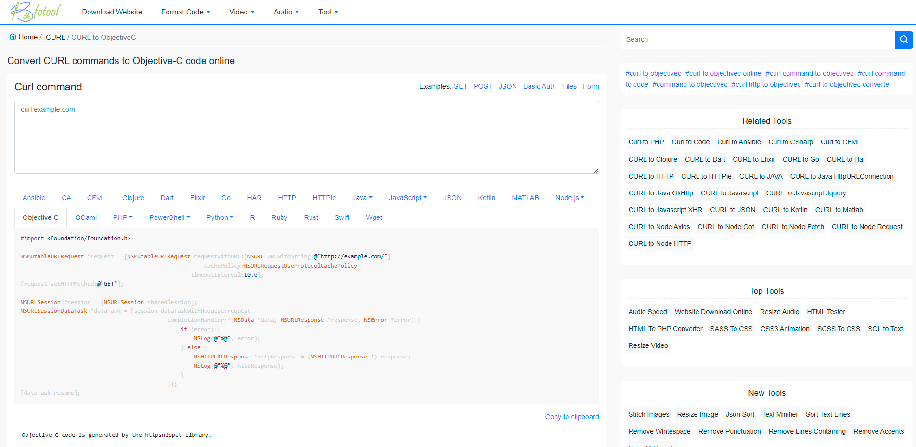Screen dimensions: 916x447
Task: Click the Home breadcrumb house icon
Action: [x=13, y=36]
